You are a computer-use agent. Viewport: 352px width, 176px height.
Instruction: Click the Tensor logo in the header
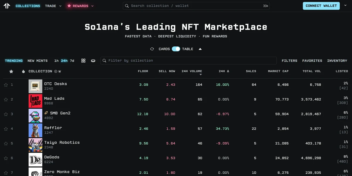click(7, 6)
